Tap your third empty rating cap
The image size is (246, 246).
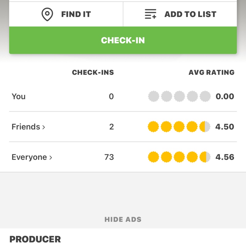pos(179,97)
